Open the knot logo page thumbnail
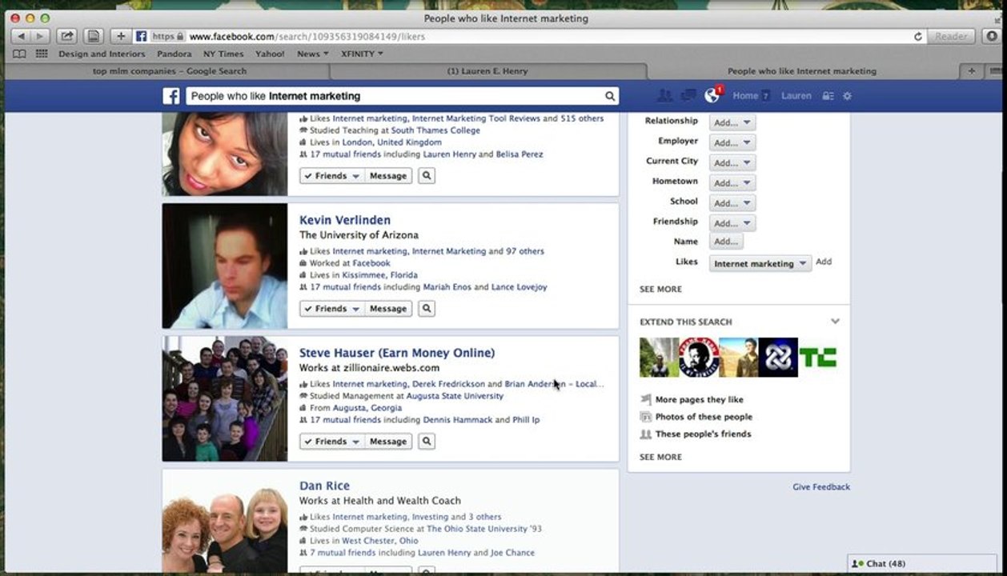This screenshot has height=576, width=1007. [x=778, y=358]
